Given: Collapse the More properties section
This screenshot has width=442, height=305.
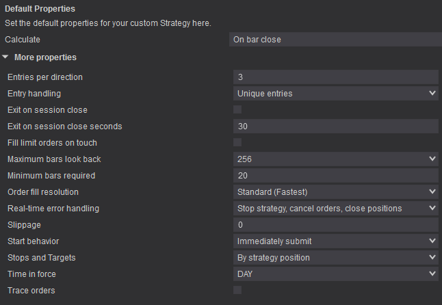Looking at the screenshot, I should [6, 57].
